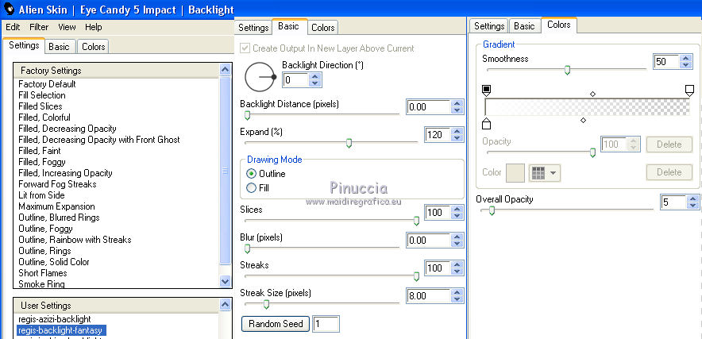Open the Settings tab in middle panel

253,28
